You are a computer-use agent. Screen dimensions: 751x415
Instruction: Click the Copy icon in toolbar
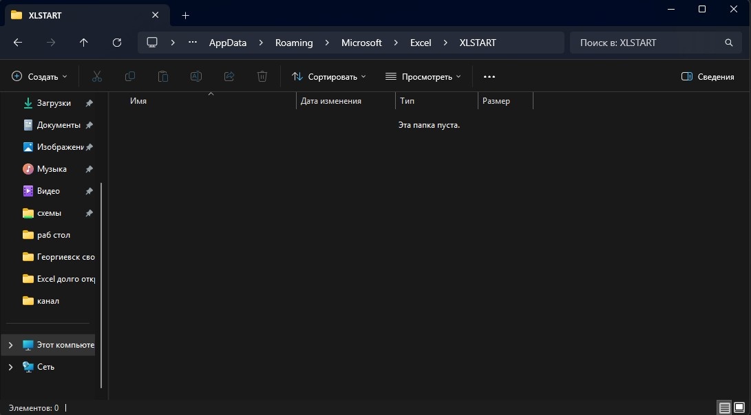coord(130,76)
